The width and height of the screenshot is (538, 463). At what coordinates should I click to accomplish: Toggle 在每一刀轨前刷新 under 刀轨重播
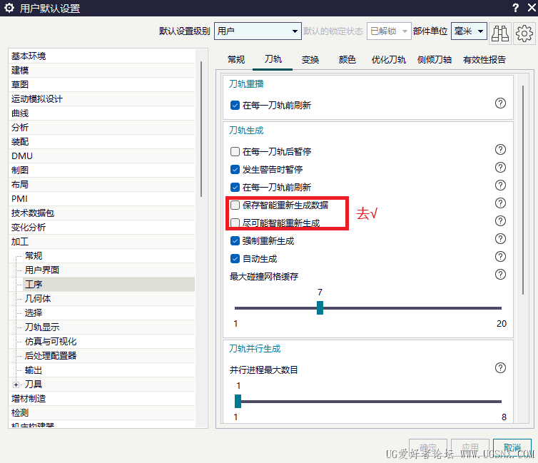[235, 106]
